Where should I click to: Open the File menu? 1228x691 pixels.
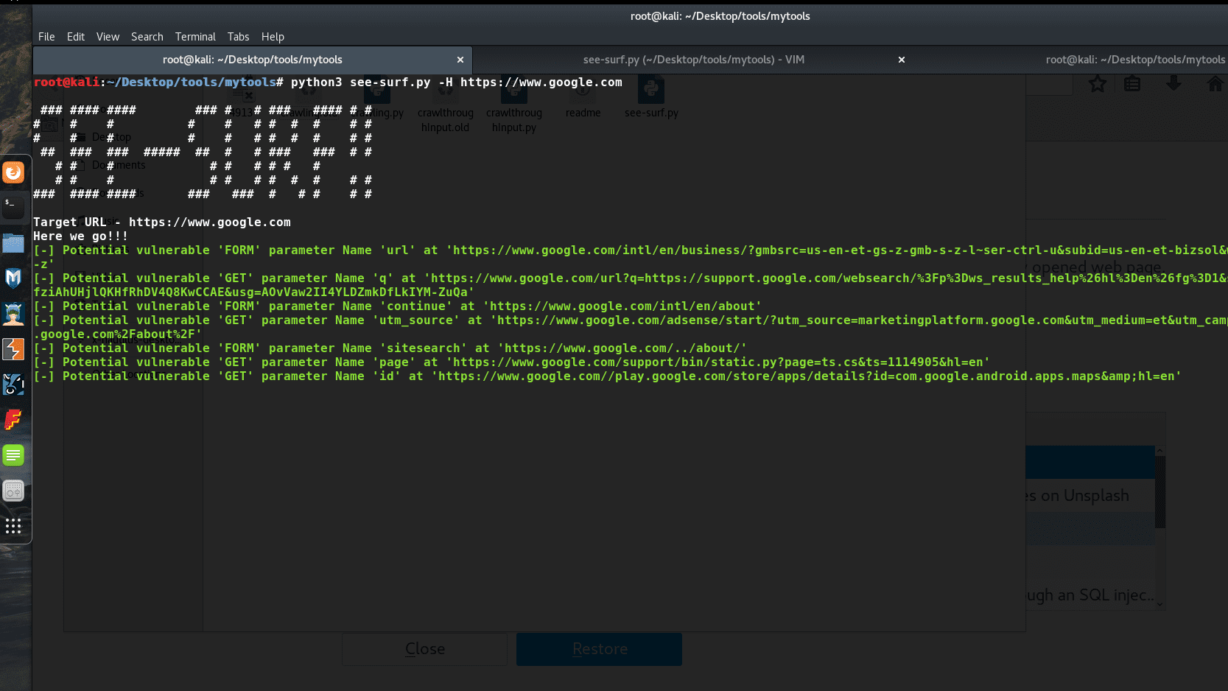[x=46, y=37]
